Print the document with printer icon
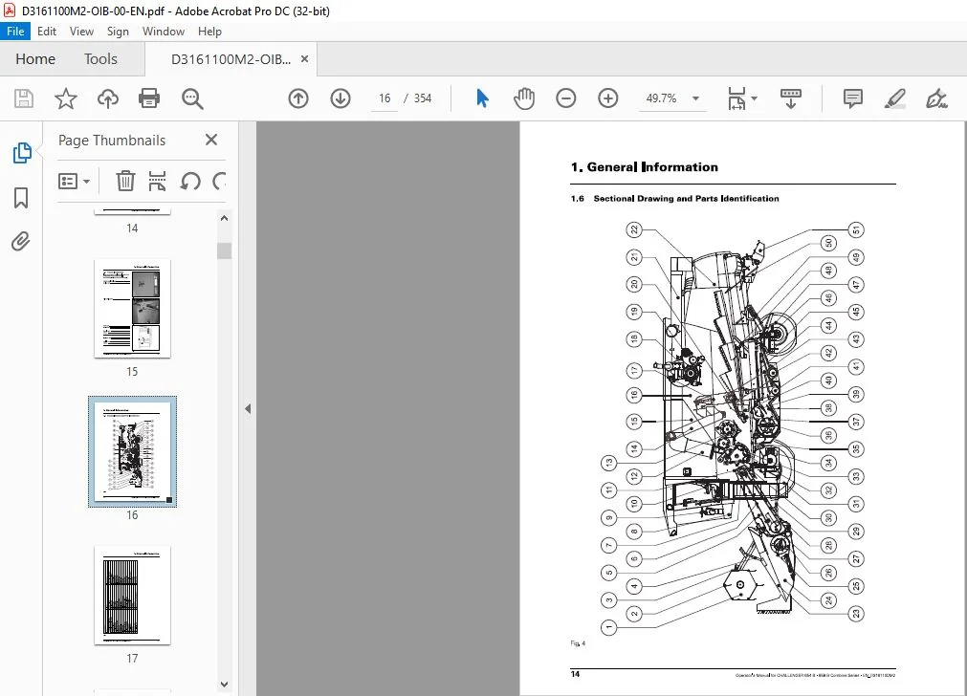Image resolution: width=967 pixels, height=696 pixels. (x=149, y=98)
